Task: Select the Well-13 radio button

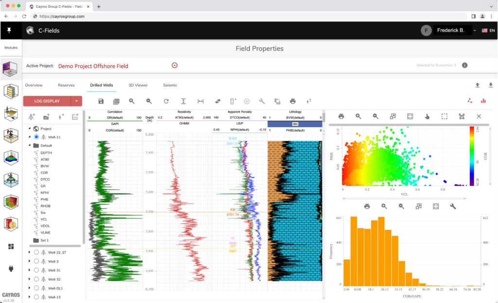Action: 36,297
